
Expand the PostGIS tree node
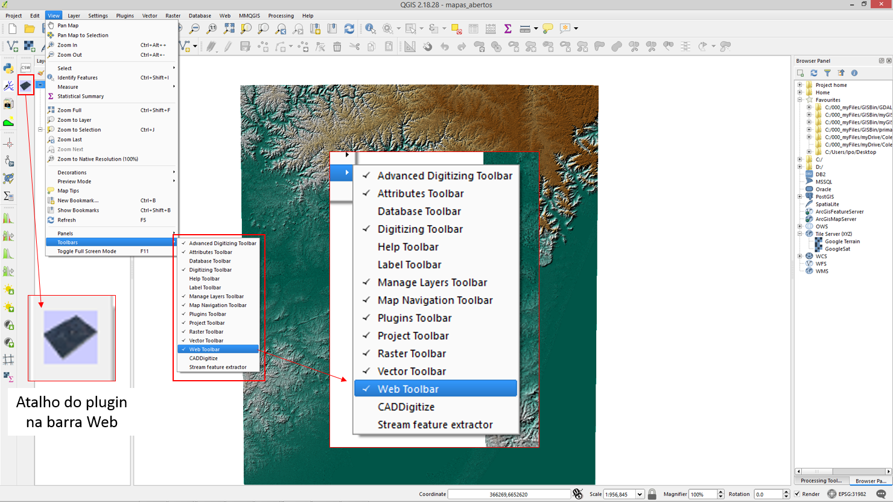(x=800, y=197)
